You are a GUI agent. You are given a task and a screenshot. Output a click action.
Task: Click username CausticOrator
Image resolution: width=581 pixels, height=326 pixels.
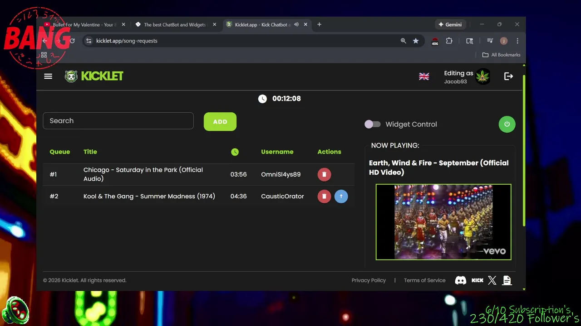(282, 196)
